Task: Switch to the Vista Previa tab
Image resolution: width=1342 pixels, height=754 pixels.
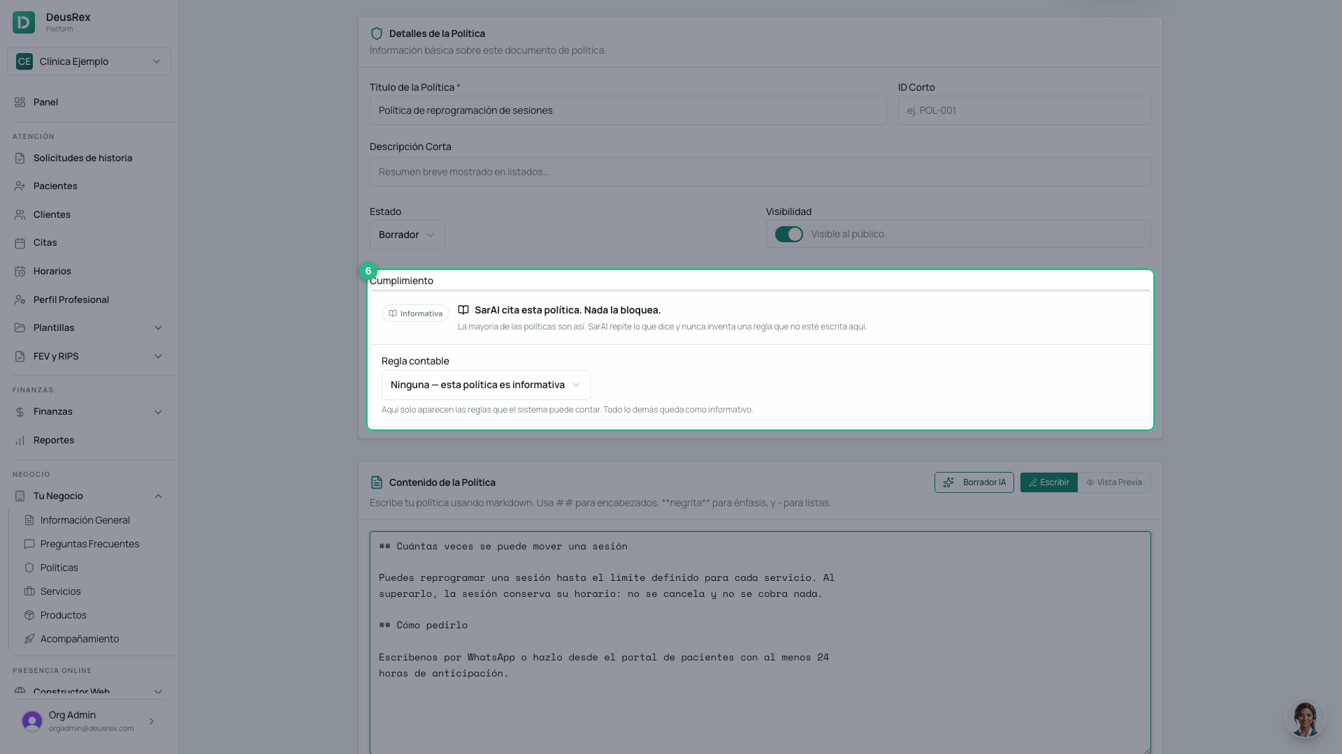Action: click(1114, 482)
